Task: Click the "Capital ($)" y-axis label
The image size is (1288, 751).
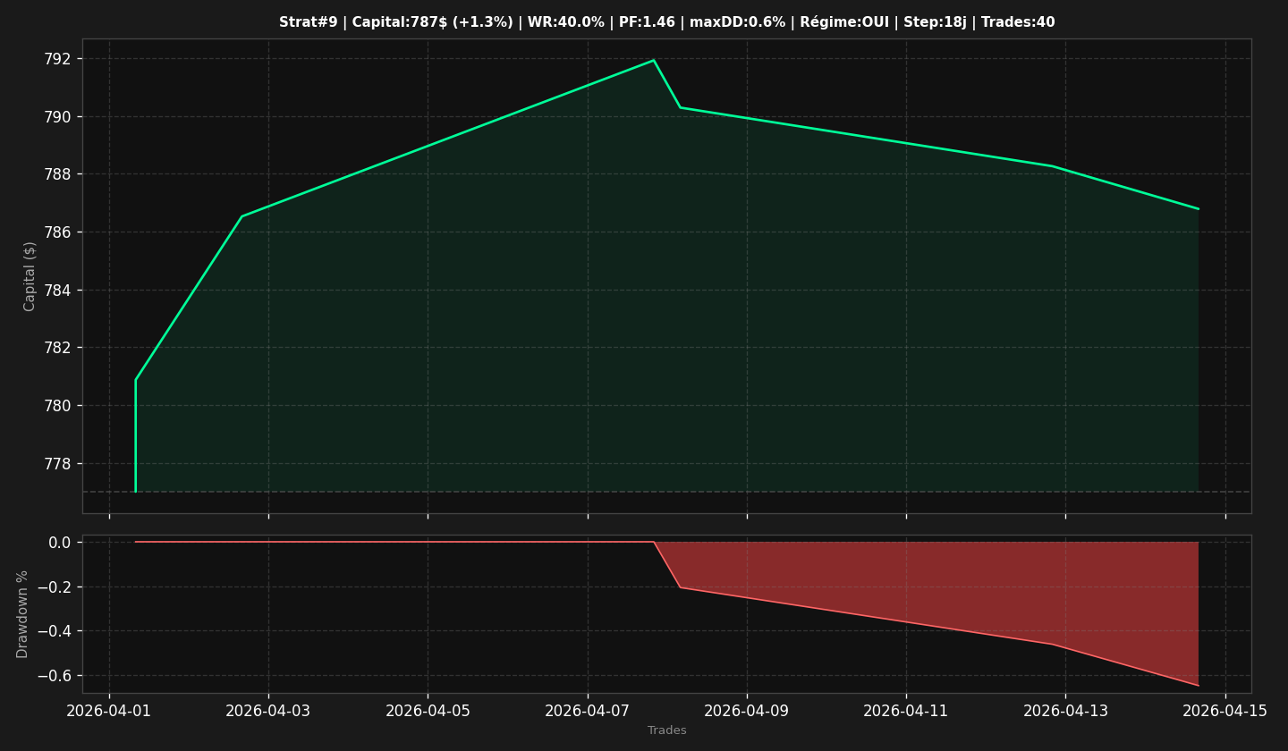Action: coord(30,276)
